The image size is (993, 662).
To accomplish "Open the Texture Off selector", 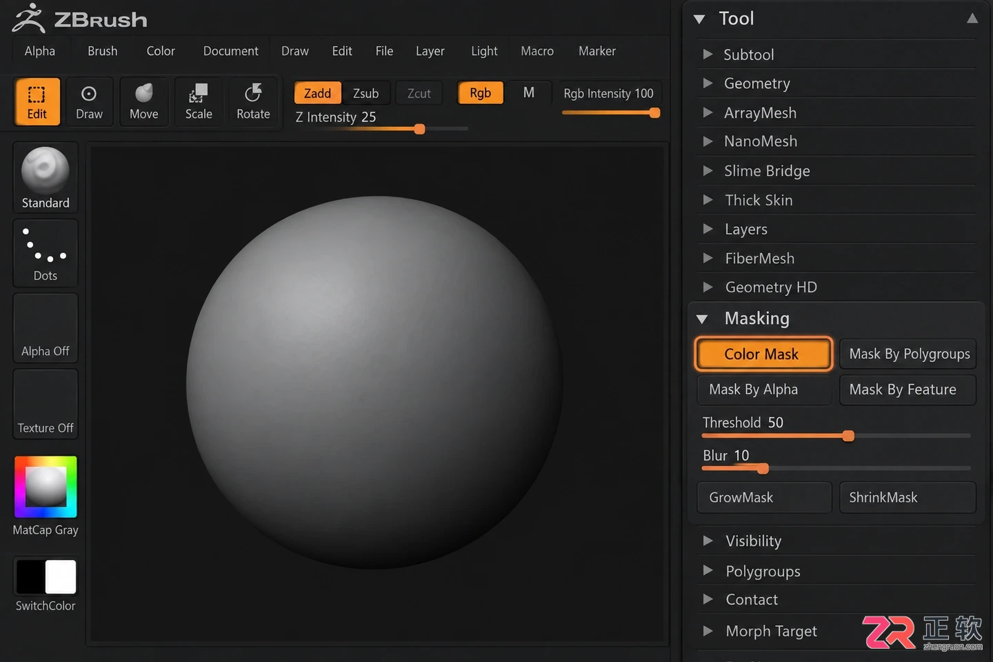I will click(46, 404).
